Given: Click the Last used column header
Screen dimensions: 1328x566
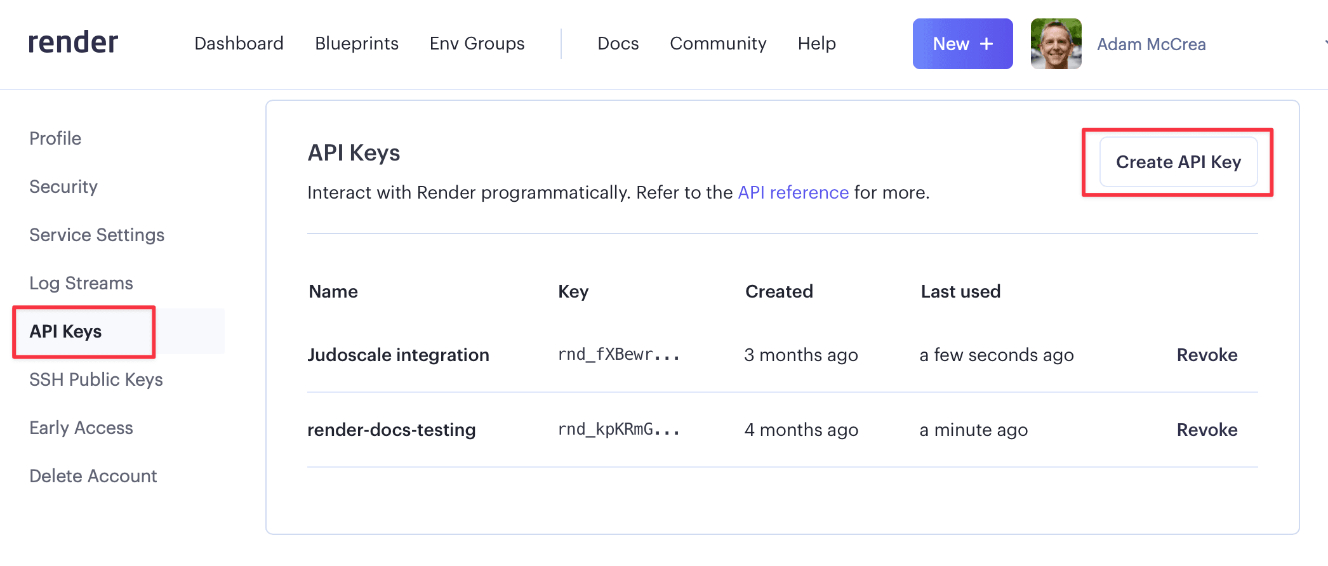Looking at the screenshot, I should coord(960,291).
